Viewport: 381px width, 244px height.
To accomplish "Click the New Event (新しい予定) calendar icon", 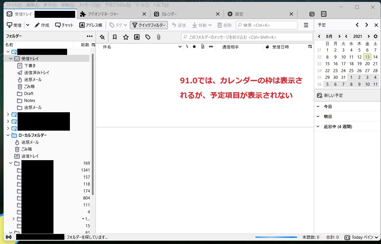I will pyautogui.click(x=319, y=95).
